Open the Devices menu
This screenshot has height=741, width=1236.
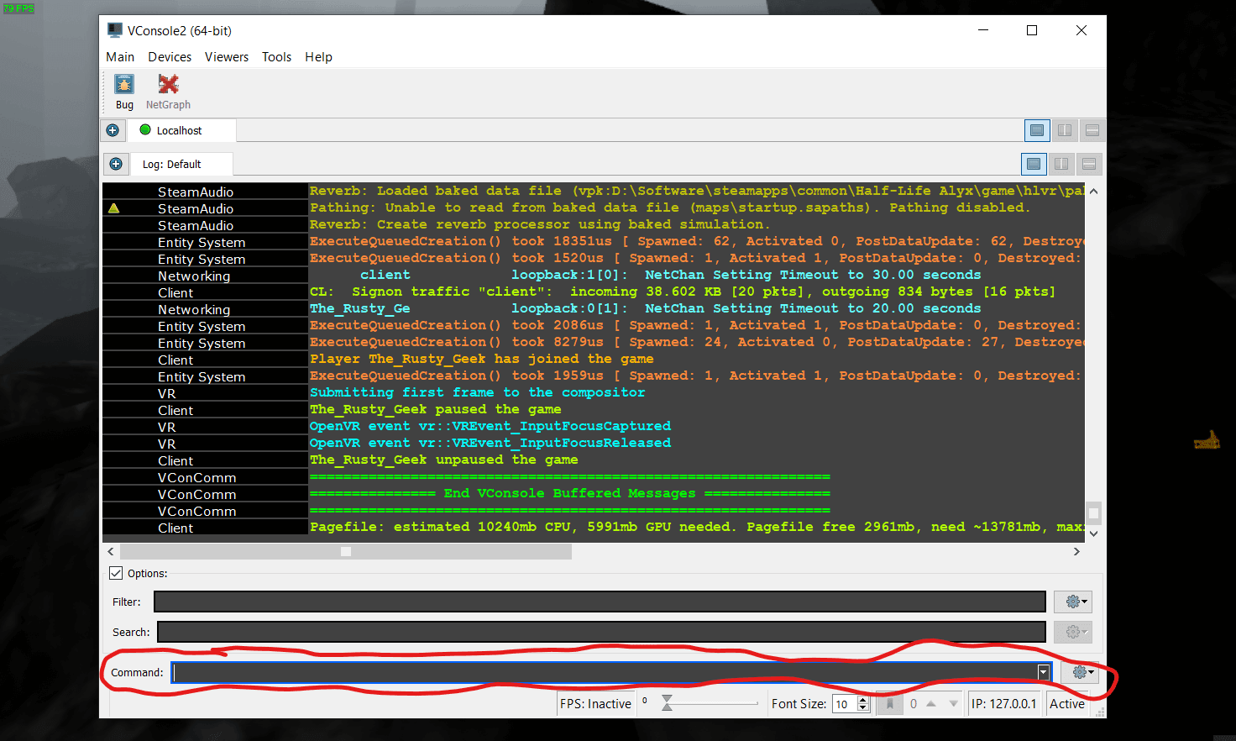pos(170,57)
